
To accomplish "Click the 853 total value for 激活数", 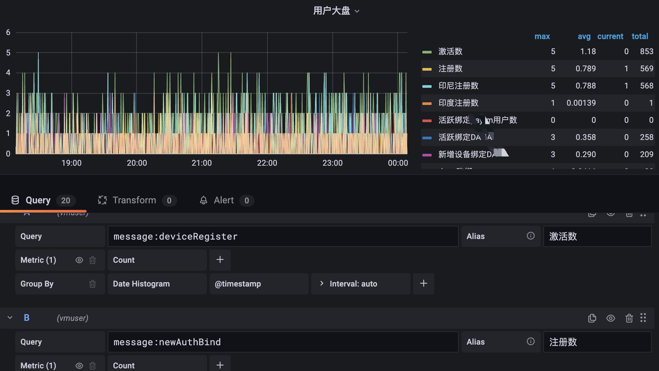I will (646, 51).
